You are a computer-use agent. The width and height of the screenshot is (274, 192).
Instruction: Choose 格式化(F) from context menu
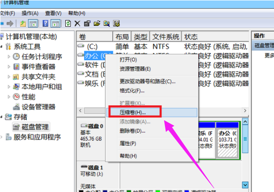(x=132, y=91)
